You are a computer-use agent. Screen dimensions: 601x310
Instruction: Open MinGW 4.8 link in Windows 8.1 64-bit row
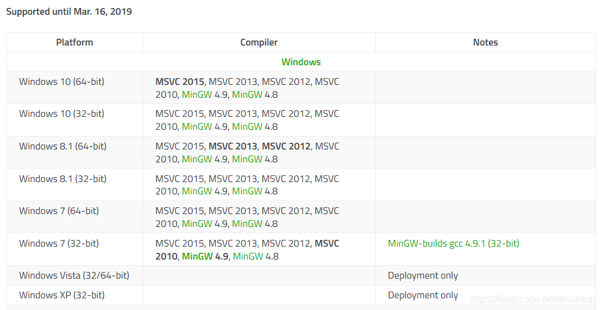[x=247, y=159]
